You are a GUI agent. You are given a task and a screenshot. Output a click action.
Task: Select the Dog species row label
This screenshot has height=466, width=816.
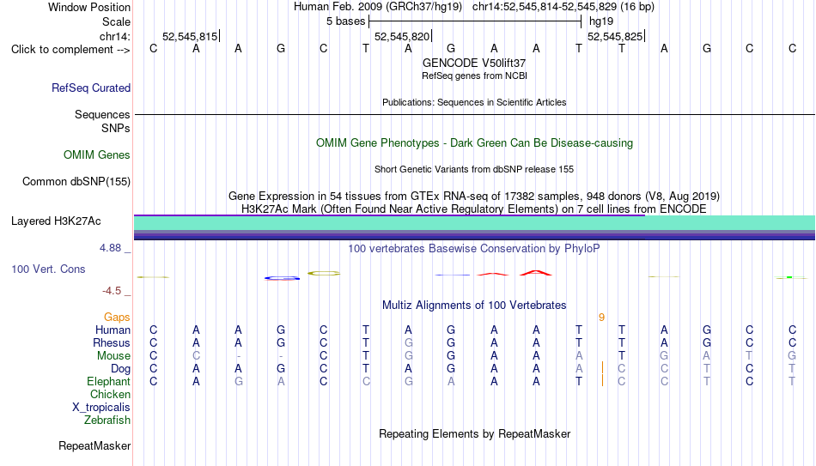pyautogui.click(x=120, y=369)
